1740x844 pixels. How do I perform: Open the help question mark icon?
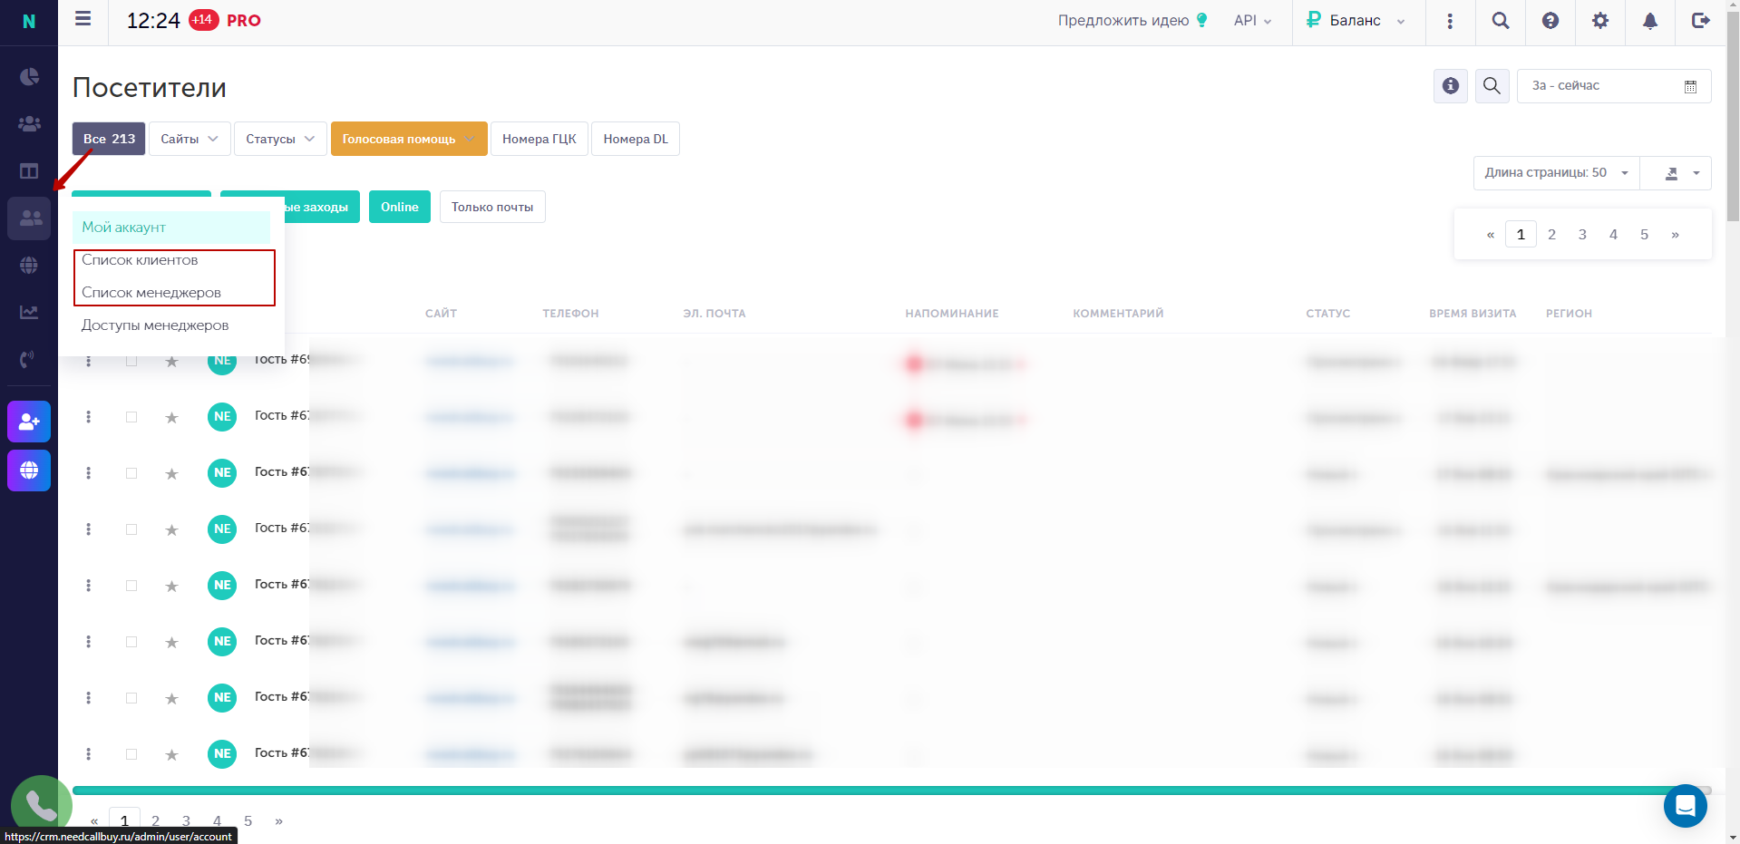(x=1550, y=21)
